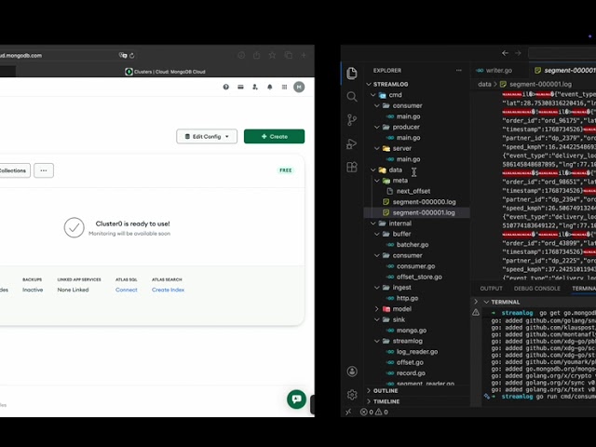Open the Explorer view in VS Code
The image size is (596, 447).
(x=352, y=73)
